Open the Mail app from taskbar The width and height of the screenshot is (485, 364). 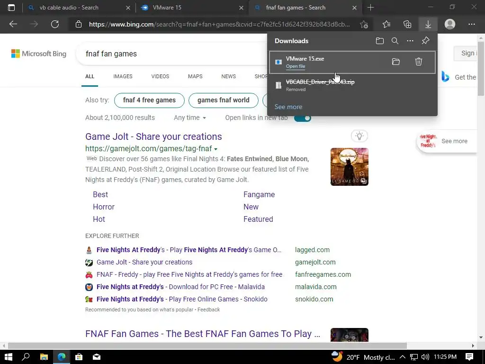coord(97,357)
